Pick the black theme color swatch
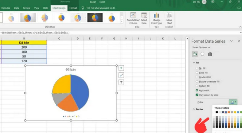This screenshot has width=242, height=133. tap(217, 112)
